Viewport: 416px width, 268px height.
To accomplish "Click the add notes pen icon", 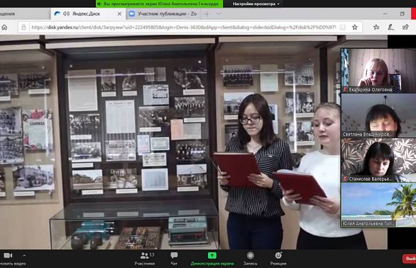I will click(391, 27).
